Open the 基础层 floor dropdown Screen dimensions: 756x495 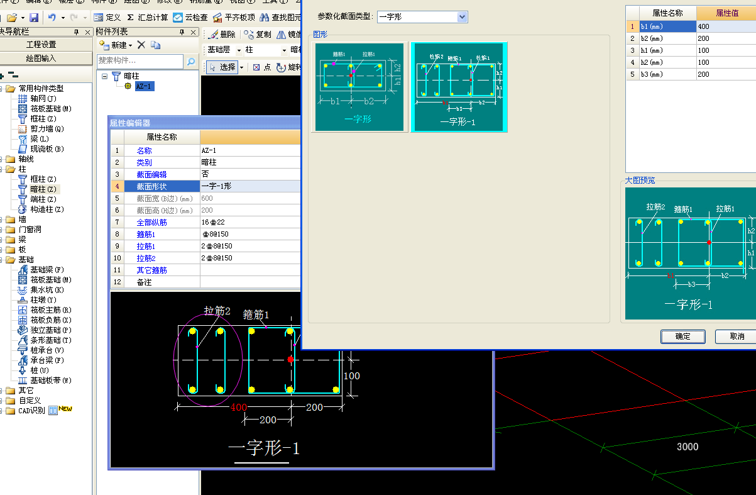click(x=224, y=50)
